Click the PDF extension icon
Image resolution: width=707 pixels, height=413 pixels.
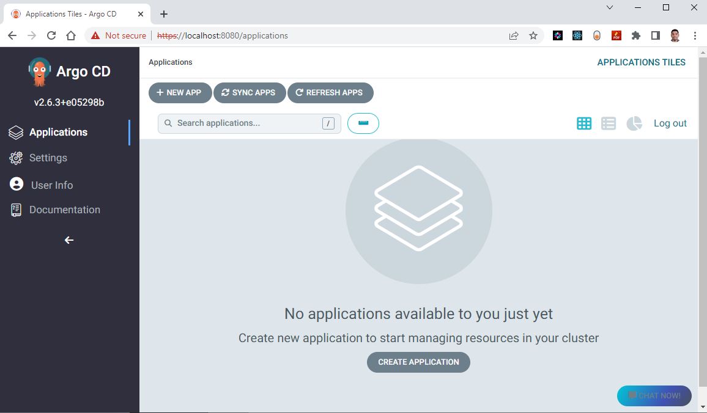(x=616, y=35)
